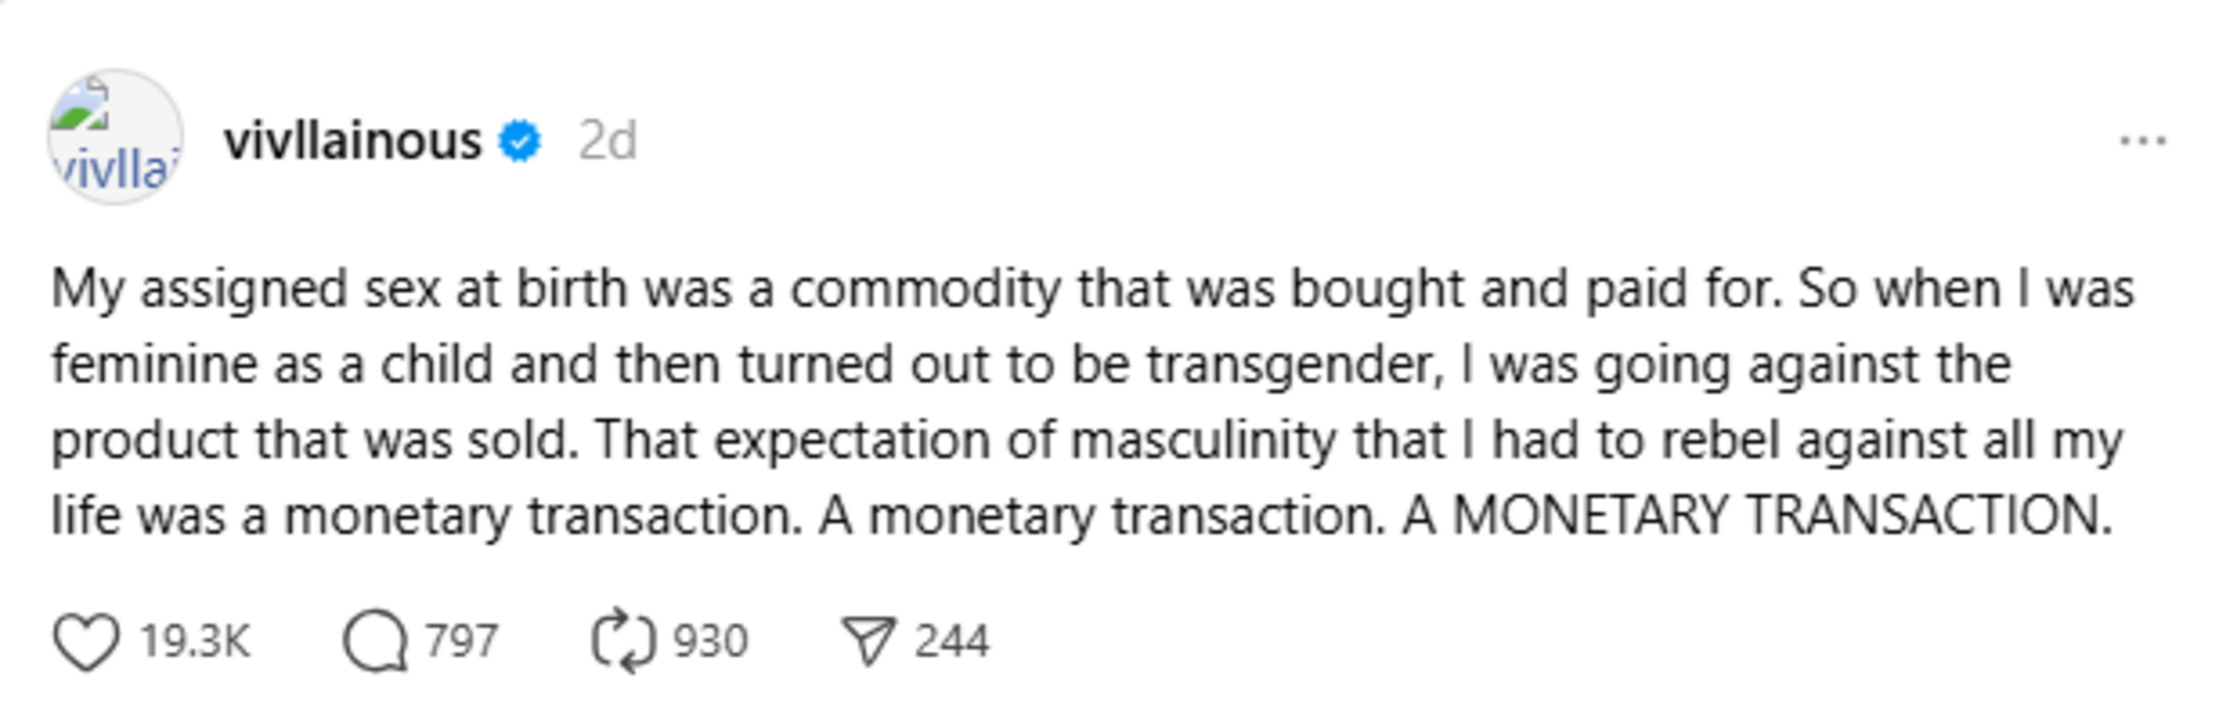
Task: Click the blue verified badge
Action: (520, 141)
